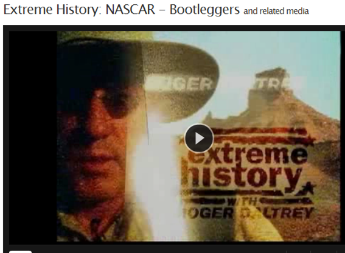Click the triangle inside the round play button
The height and width of the screenshot is (253, 345).
pyautogui.click(x=200, y=139)
